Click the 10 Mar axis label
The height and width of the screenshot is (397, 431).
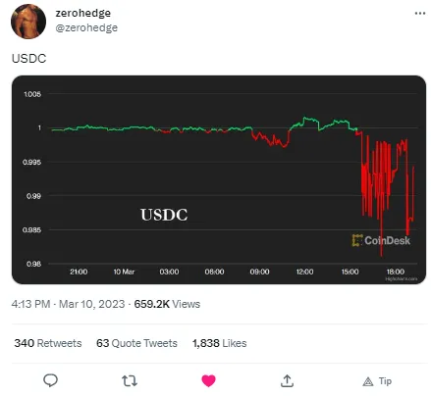click(x=124, y=272)
